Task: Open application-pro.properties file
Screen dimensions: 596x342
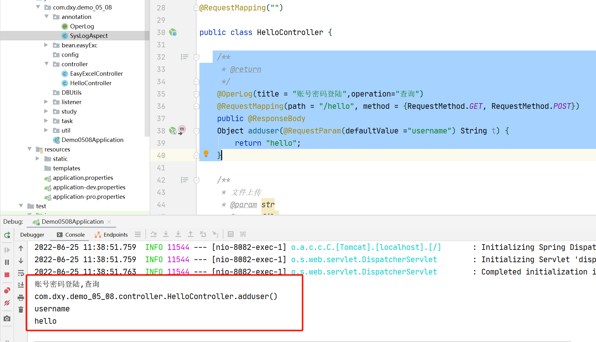Action: click(85, 197)
